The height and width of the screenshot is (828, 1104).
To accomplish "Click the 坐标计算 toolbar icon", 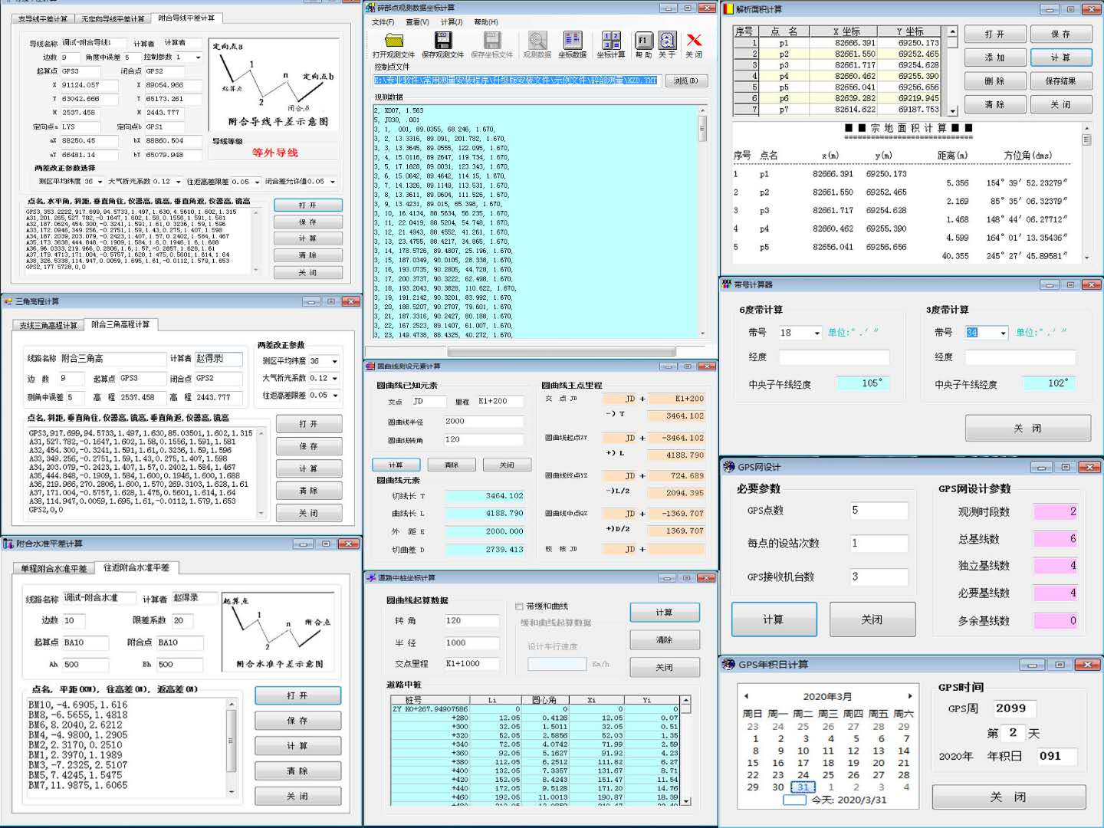I will (610, 41).
